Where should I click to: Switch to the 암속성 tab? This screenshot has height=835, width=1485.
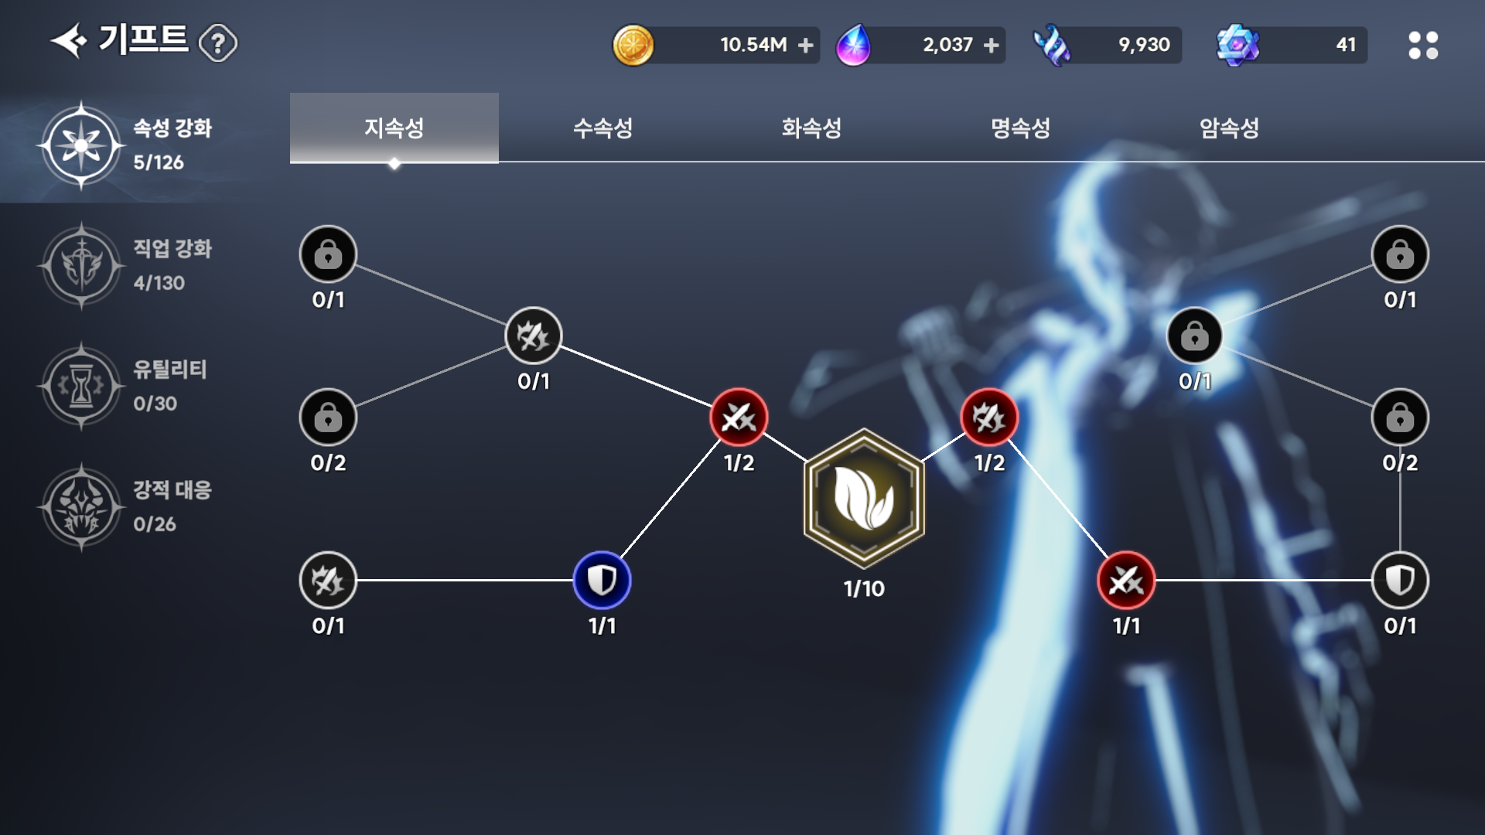pyautogui.click(x=1229, y=128)
